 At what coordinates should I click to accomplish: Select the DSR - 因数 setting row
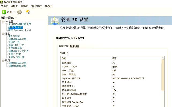pyautogui.click(x=111, y=71)
